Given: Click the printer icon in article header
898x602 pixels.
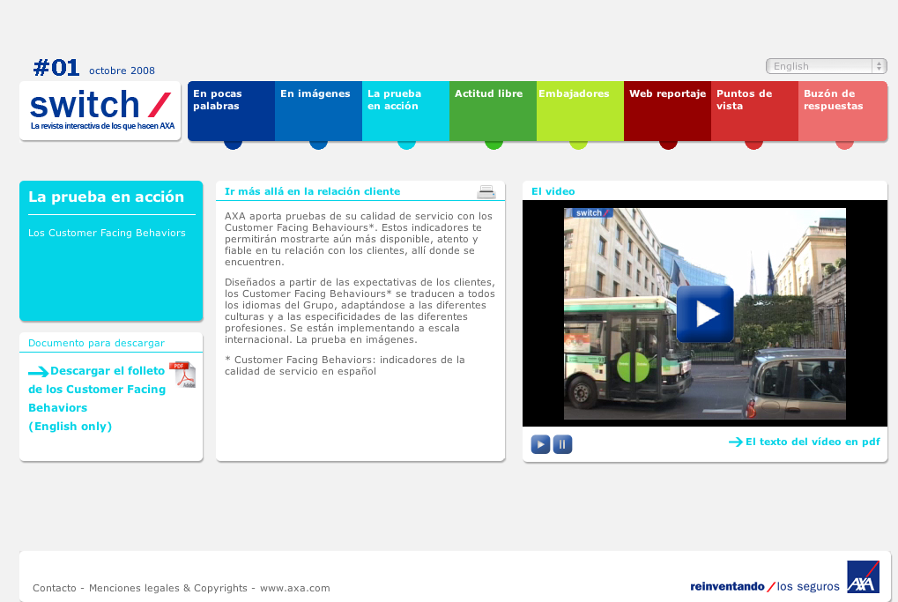Looking at the screenshot, I should point(486,192).
